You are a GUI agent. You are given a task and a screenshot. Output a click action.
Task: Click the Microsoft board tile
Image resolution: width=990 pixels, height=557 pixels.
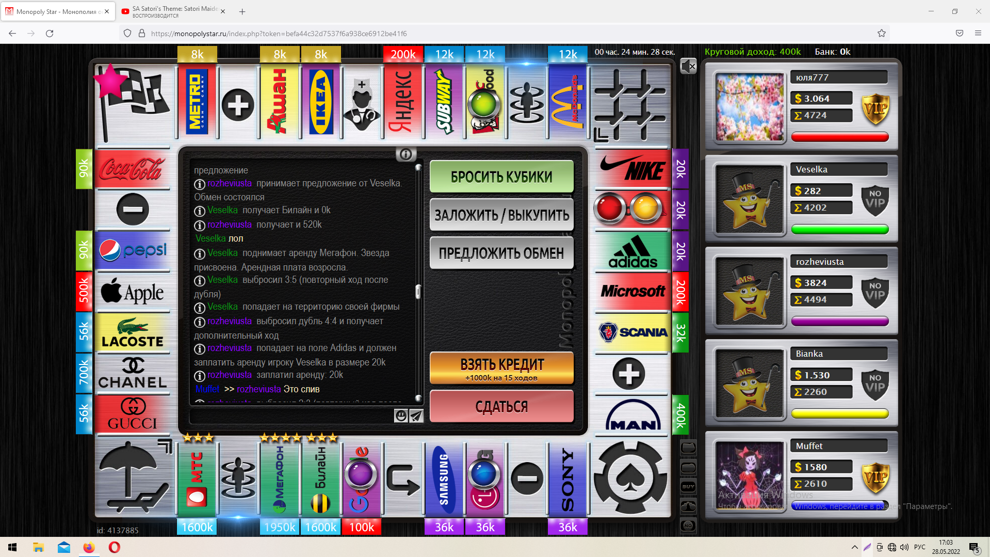(632, 292)
